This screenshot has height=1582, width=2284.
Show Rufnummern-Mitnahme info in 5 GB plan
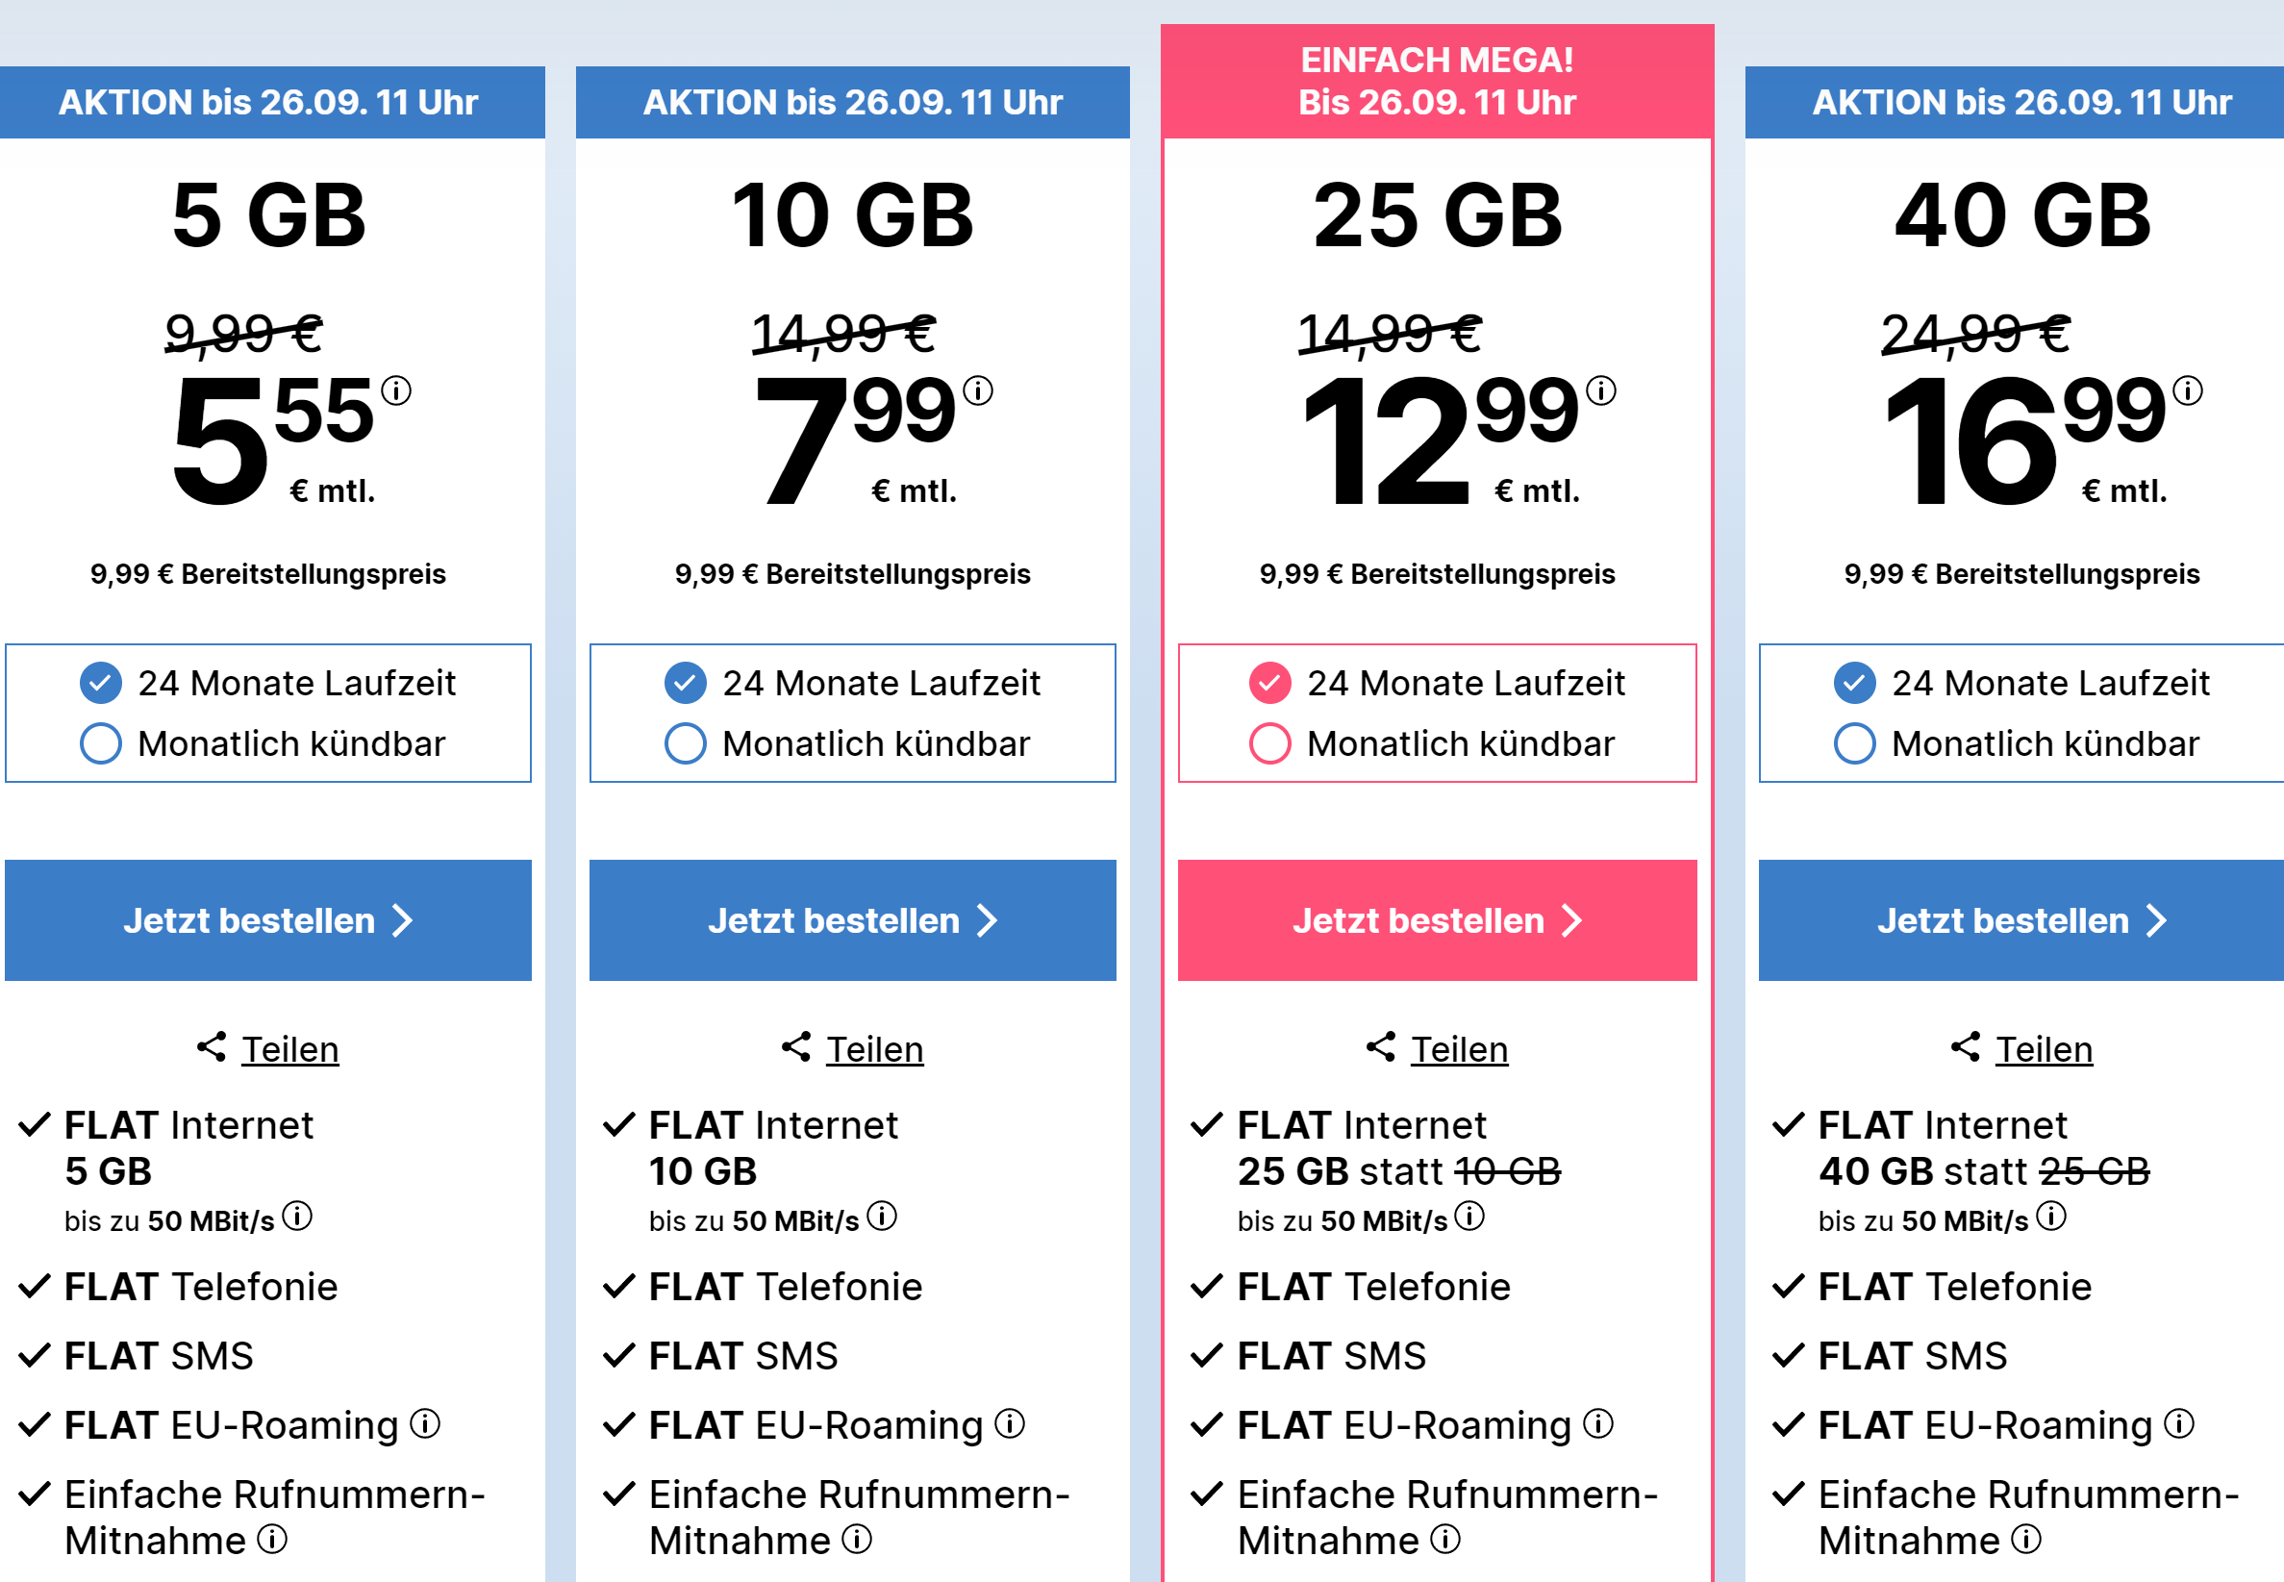[272, 1539]
